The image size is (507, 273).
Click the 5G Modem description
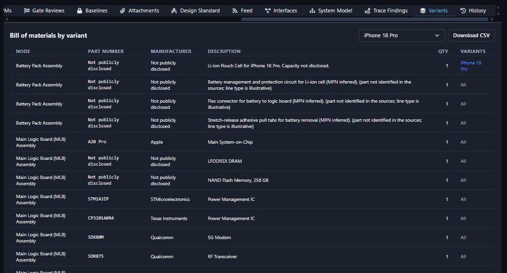point(219,238)
